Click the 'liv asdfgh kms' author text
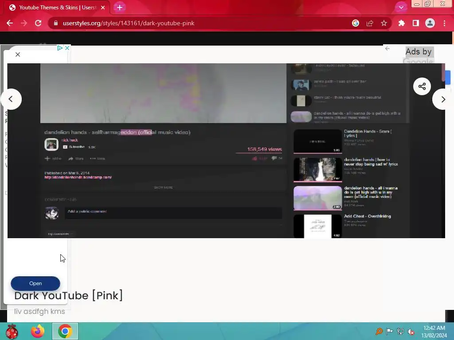 (39, 311)
